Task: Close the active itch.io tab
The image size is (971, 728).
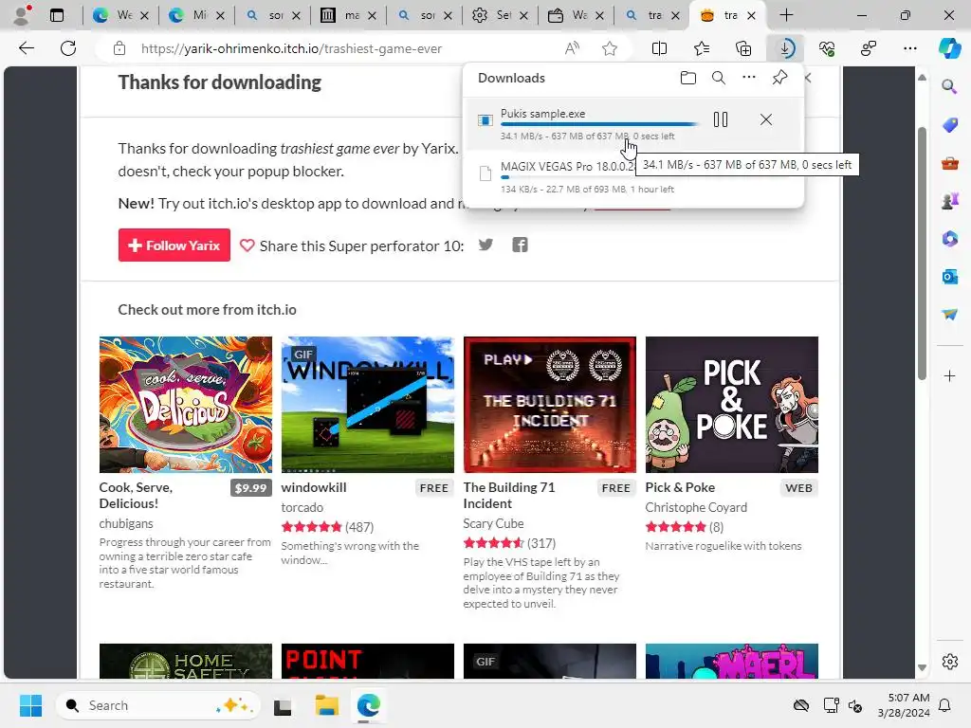Action: point(751,15)
